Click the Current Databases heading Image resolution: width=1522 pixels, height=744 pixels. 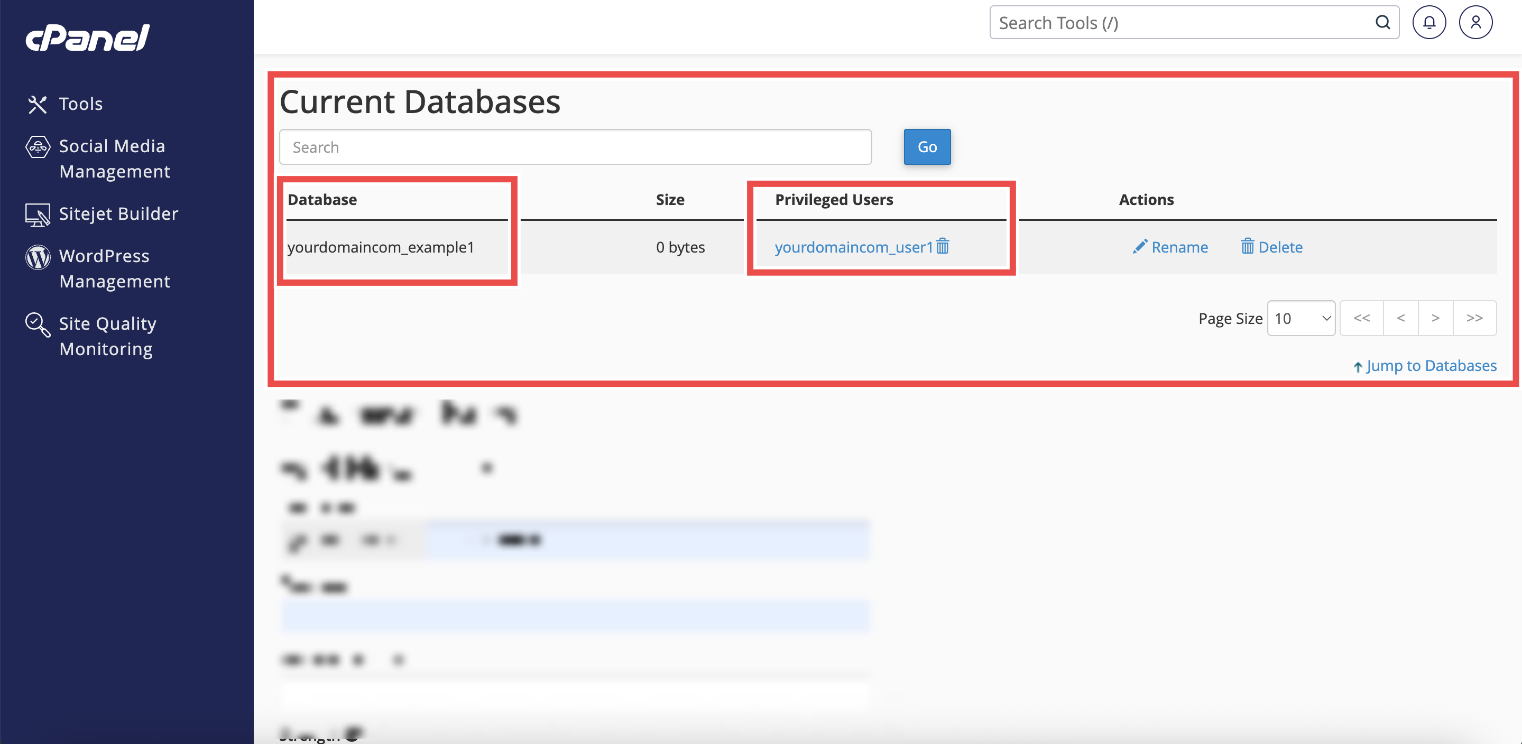420,101
